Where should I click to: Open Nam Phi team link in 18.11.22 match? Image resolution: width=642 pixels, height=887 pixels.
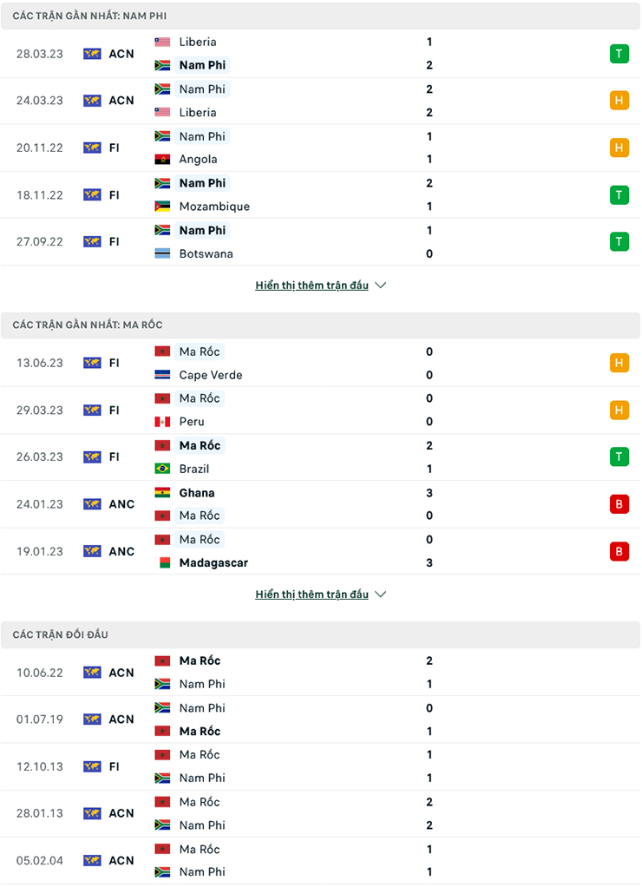pyautogui.click(x=202, y=183)
